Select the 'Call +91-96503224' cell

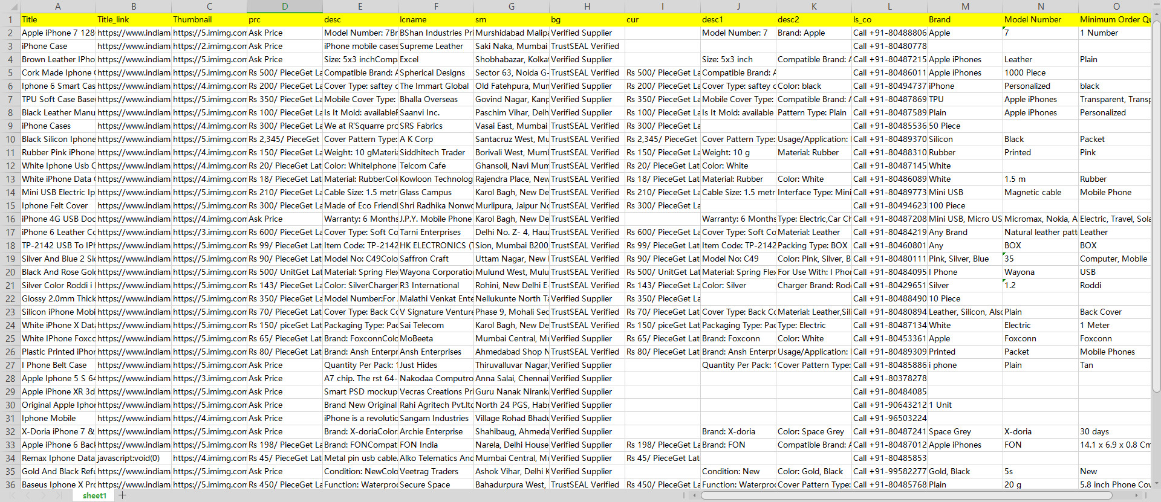889,419
